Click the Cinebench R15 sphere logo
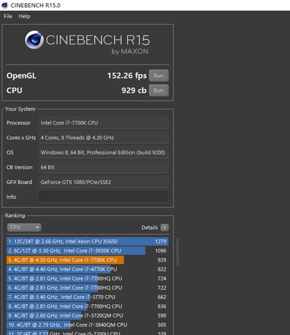 pyautogui.click(x=34, y=39)
